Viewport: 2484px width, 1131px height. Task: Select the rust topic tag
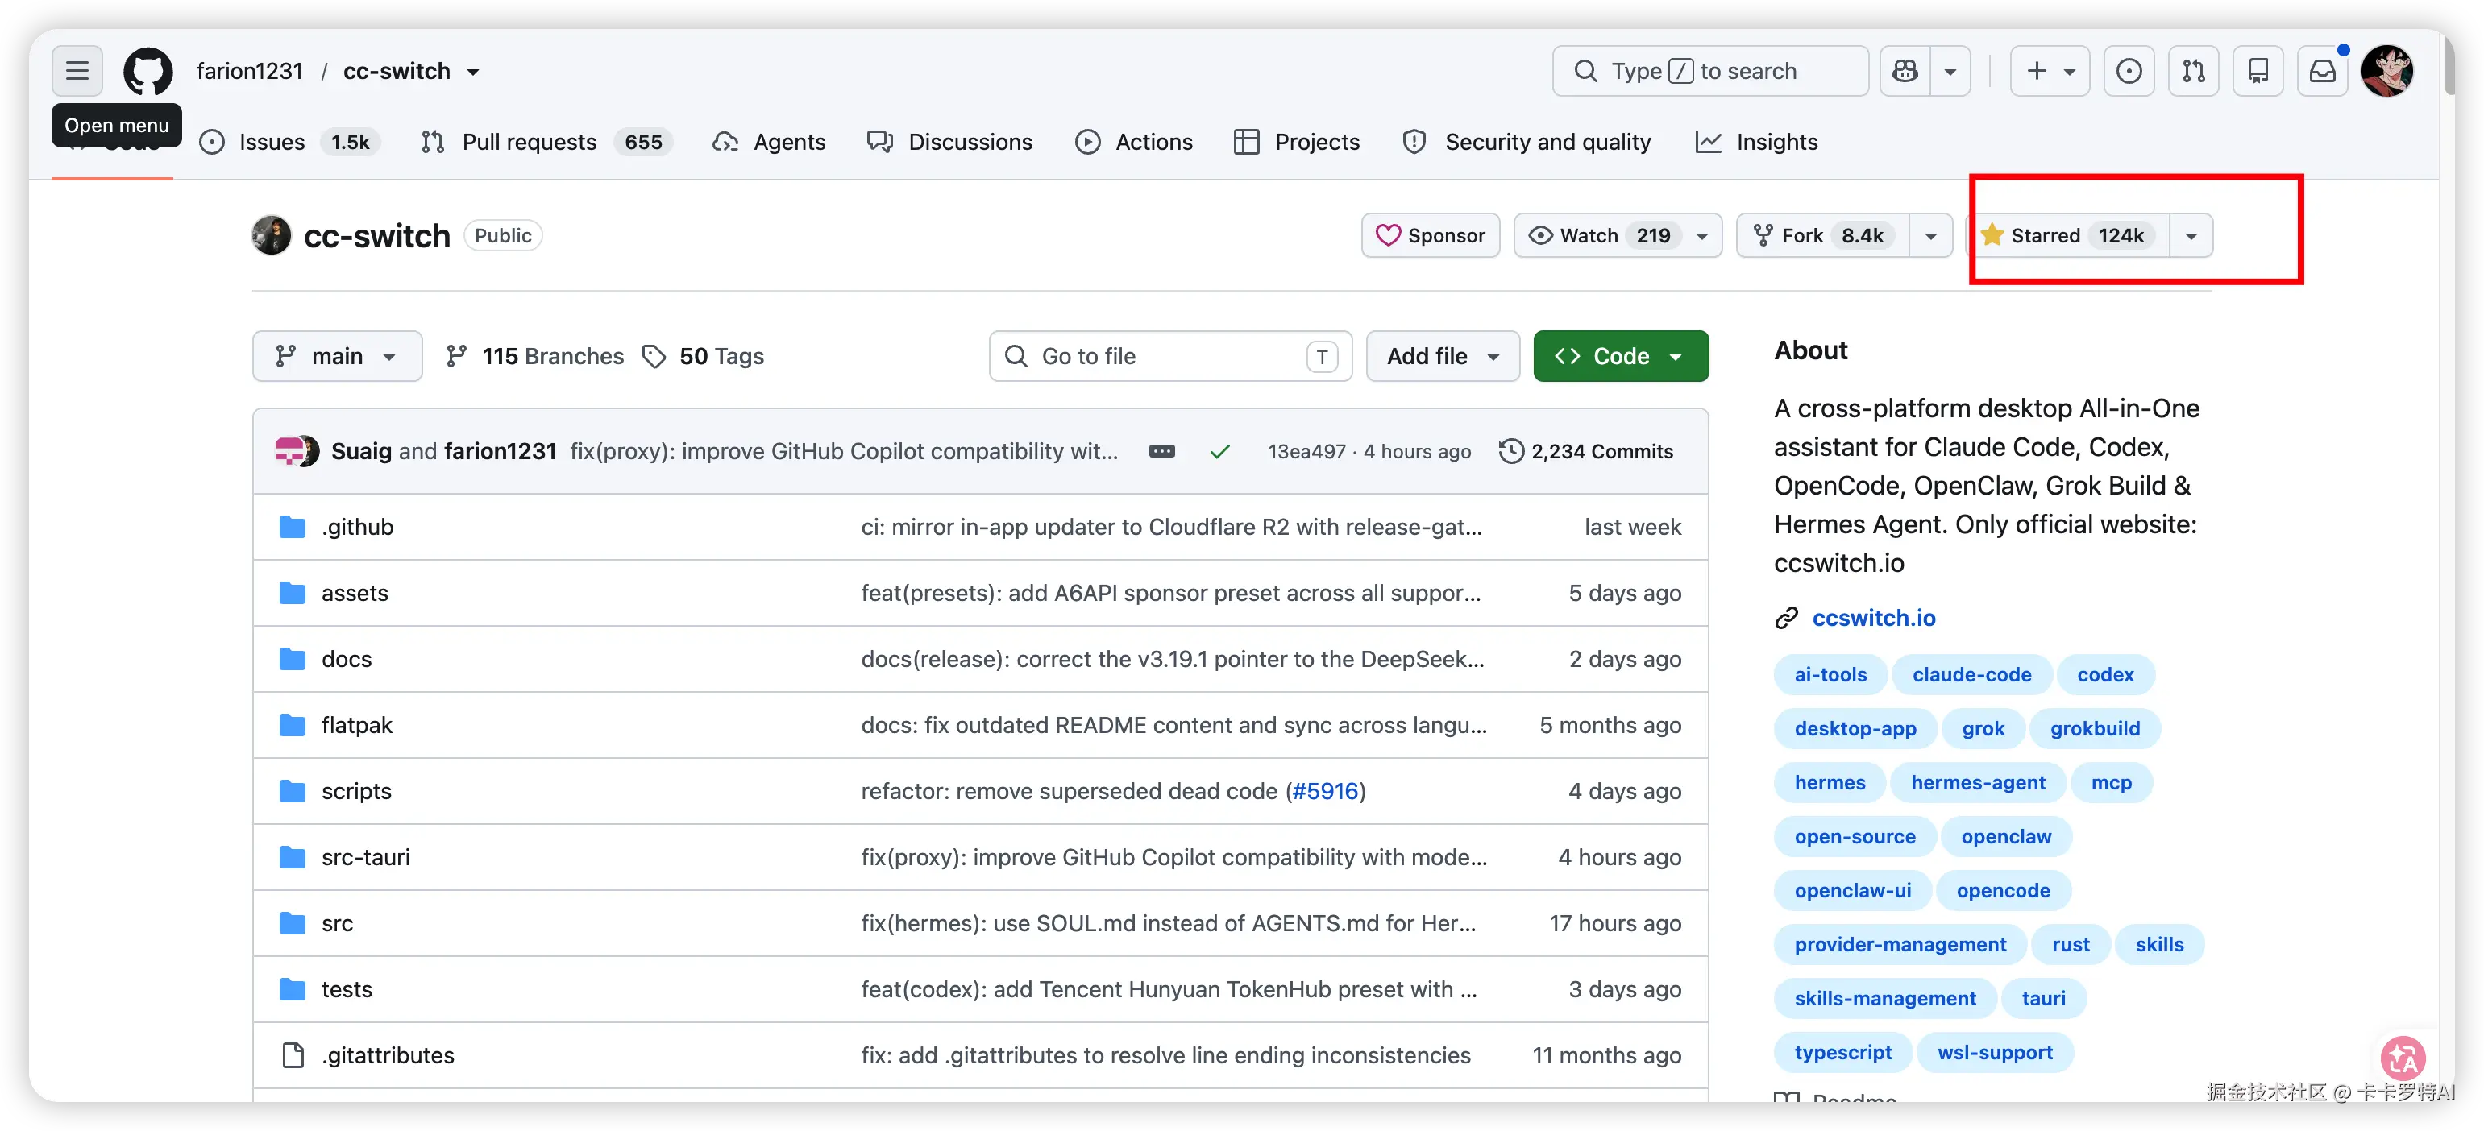tap(2071, 944)
